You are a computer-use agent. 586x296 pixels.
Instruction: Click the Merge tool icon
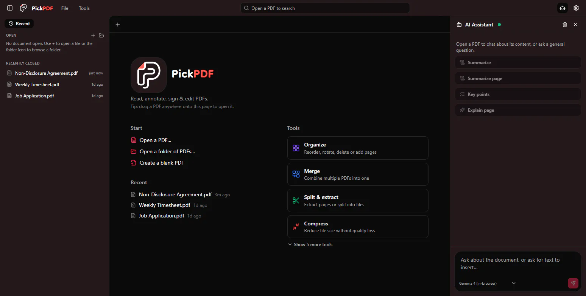pyautogui.click(x=296, y=174)
